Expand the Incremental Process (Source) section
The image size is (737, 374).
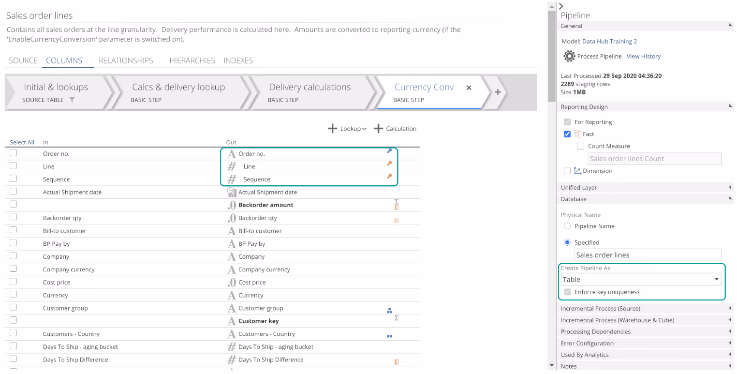[x=646, y=308]
